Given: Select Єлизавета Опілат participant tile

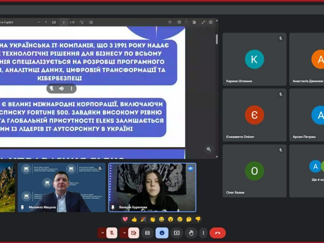Looking at the screenshot, I should tap(254, 115).
